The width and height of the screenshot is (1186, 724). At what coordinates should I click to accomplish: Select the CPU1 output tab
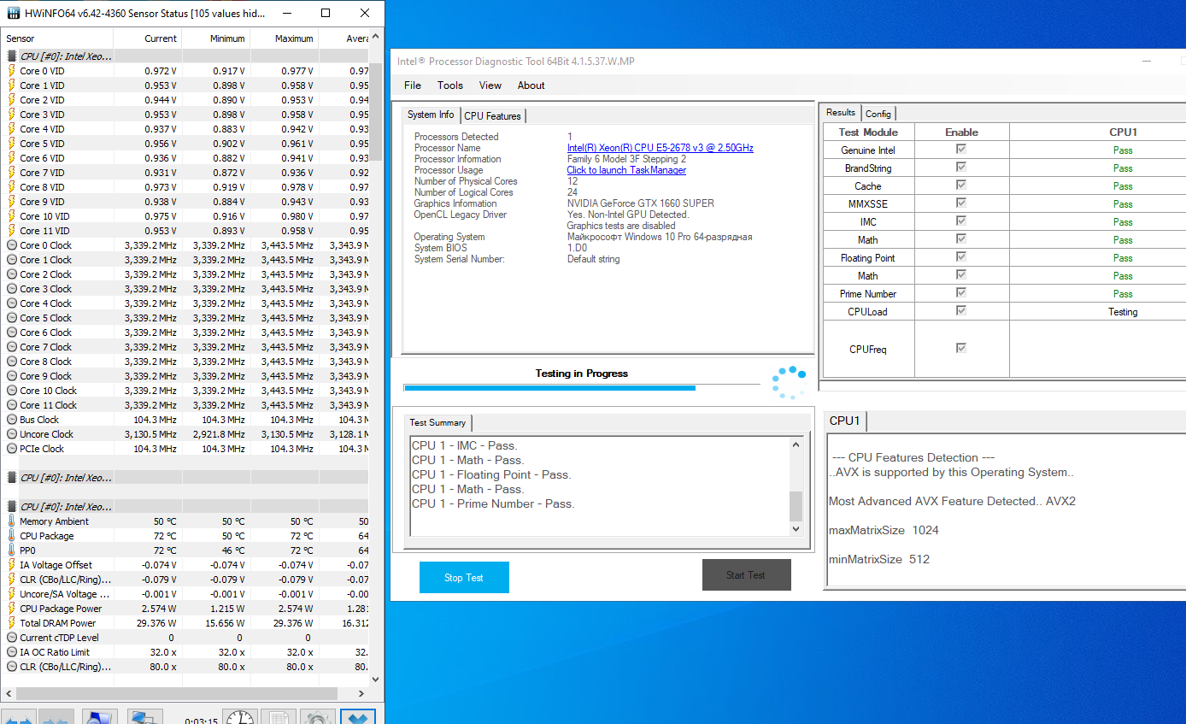pos(844,421)
